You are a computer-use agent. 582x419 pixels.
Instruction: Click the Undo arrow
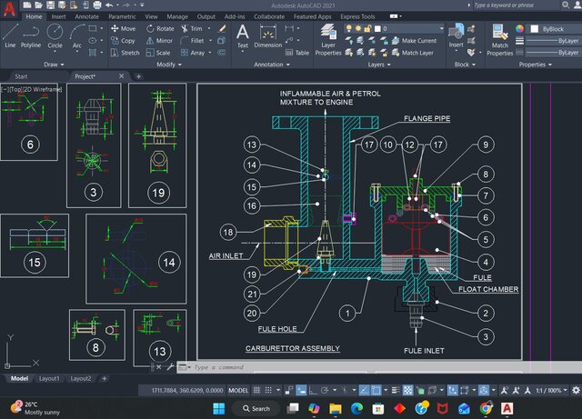(x=109, y=5)
